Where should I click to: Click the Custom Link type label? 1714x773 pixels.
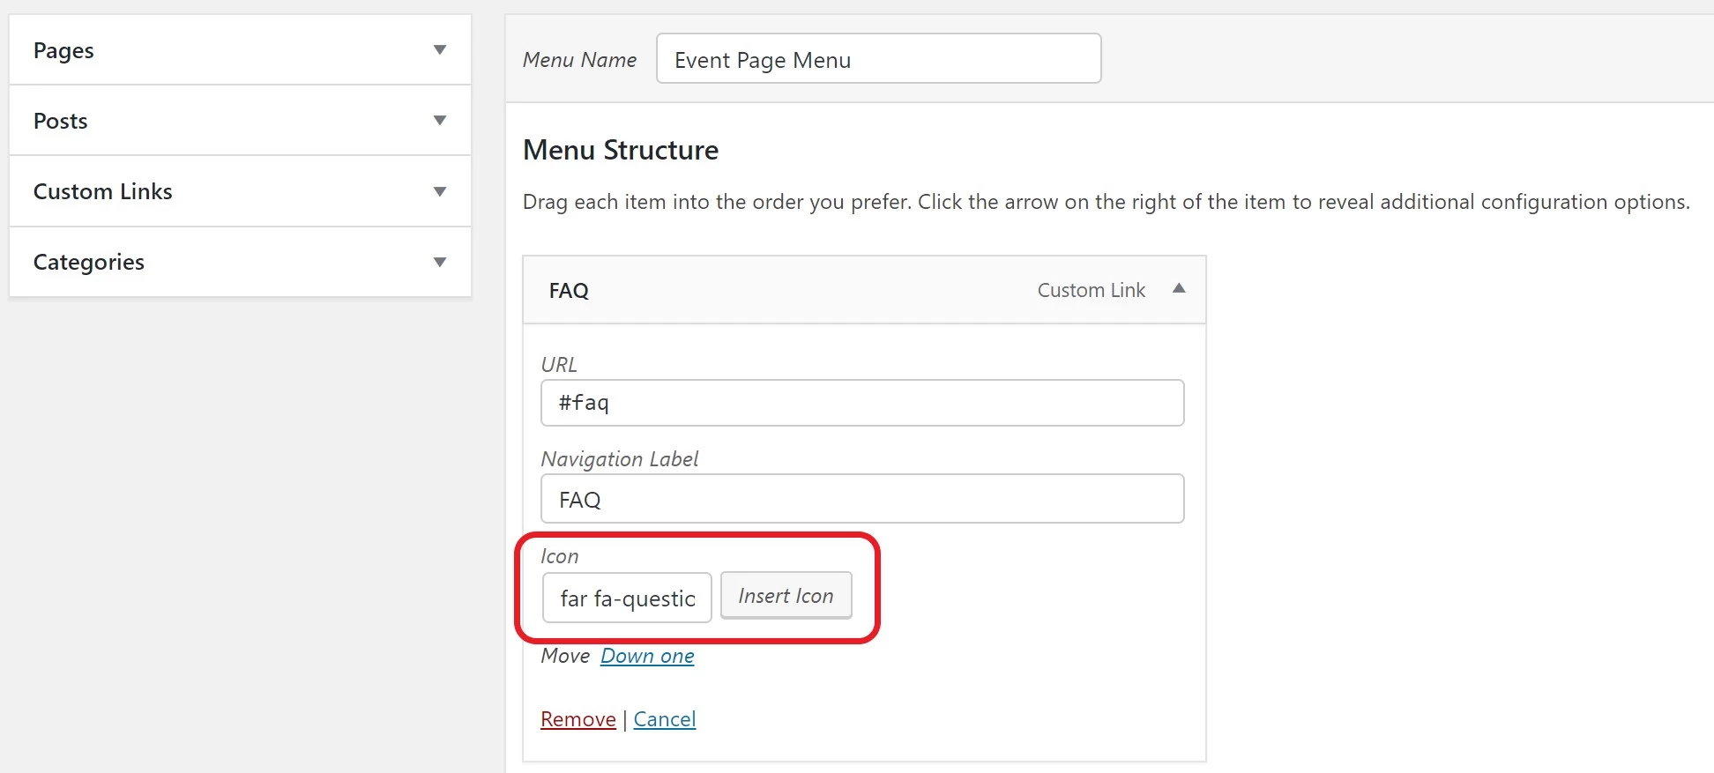pyautogui.click(x=1091, y=290)
